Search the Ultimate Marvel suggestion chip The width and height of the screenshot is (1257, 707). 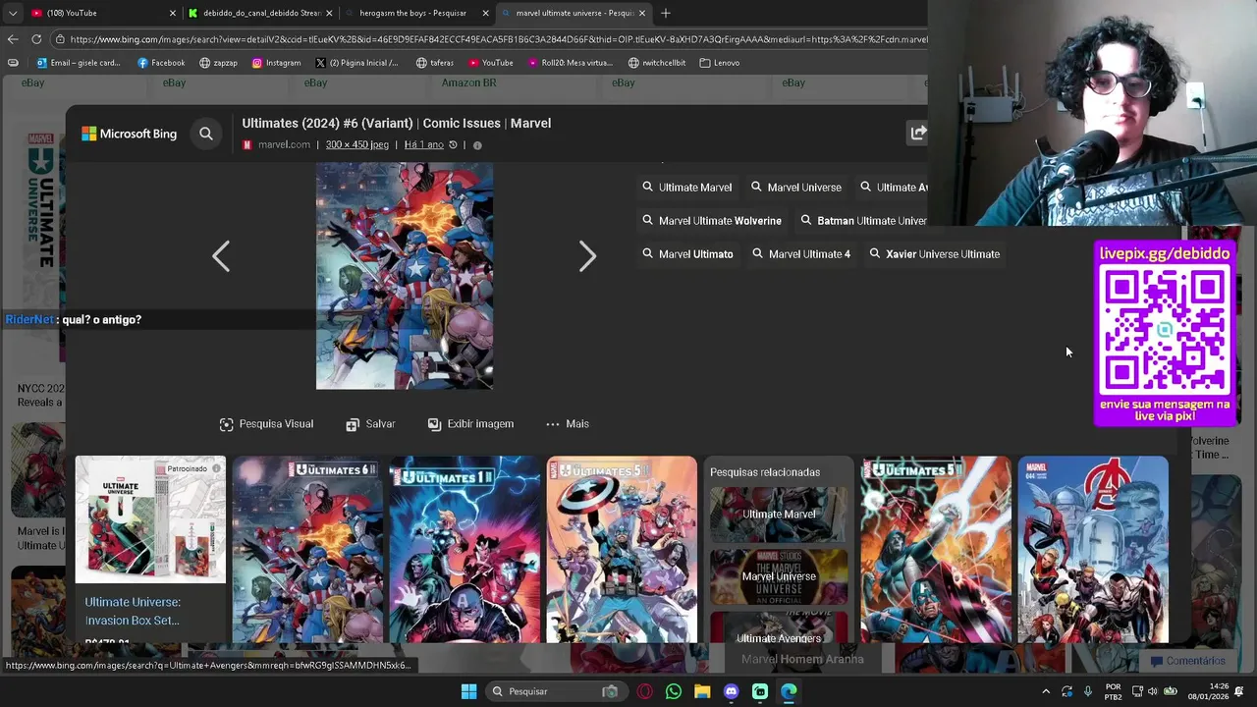tap(686, 187)
